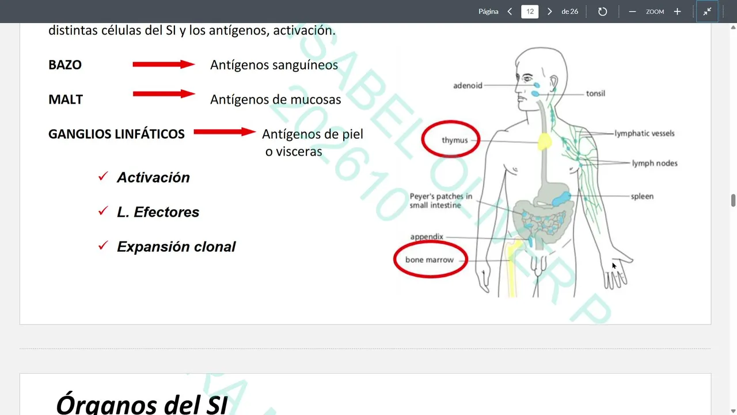
Task: Click the "de 26" page count text
Action: (x=569, y=12)
